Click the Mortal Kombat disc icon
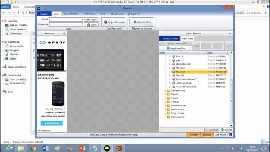 point(173,64)
